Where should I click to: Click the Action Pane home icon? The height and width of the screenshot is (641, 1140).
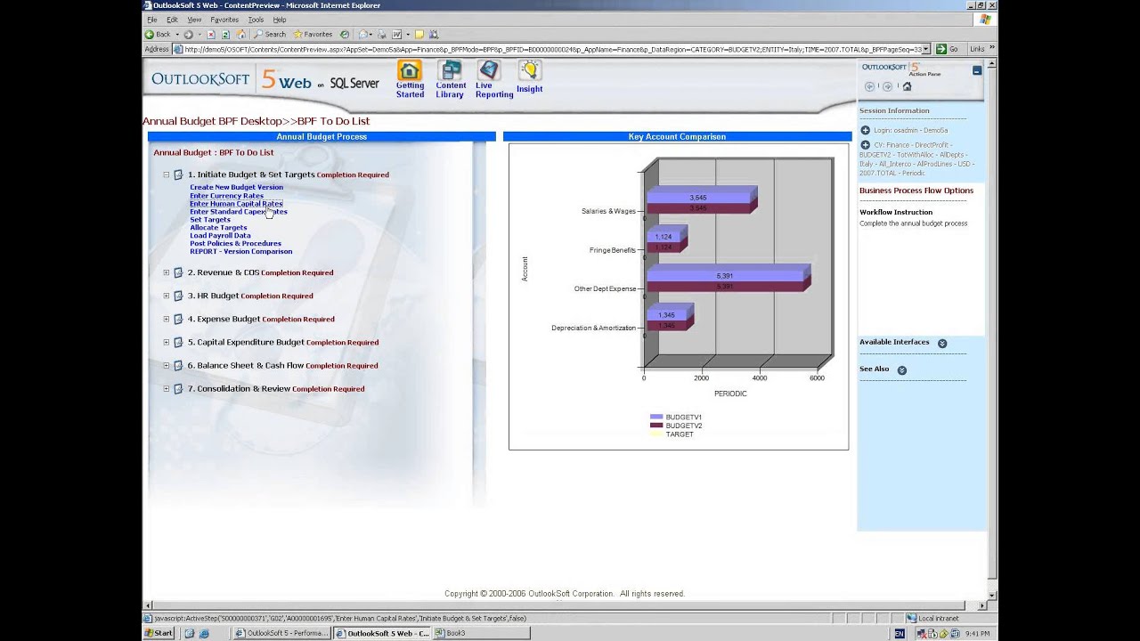tap(907, 86)
